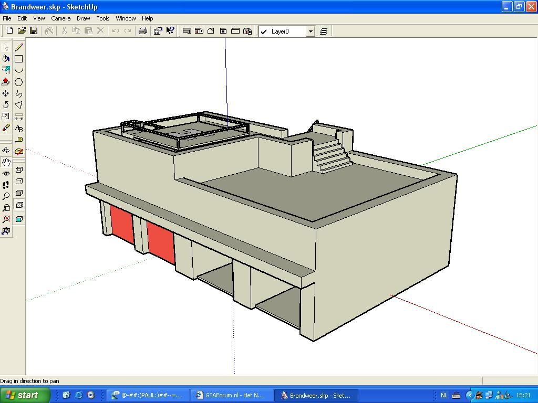Select the Text label tool
This screenshot has width=538, height=403.
[x=19, y=128]
